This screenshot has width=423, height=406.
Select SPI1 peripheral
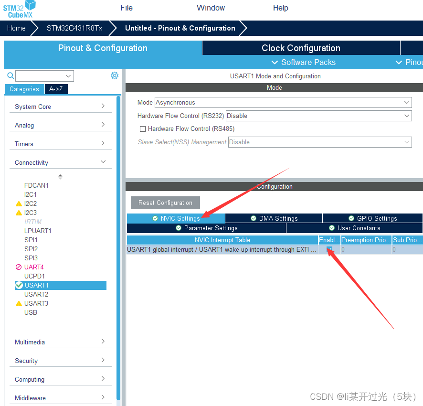(31, 240)
